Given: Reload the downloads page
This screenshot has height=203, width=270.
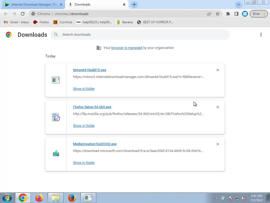Looking at the screenshot, I should tap(23, 14).
